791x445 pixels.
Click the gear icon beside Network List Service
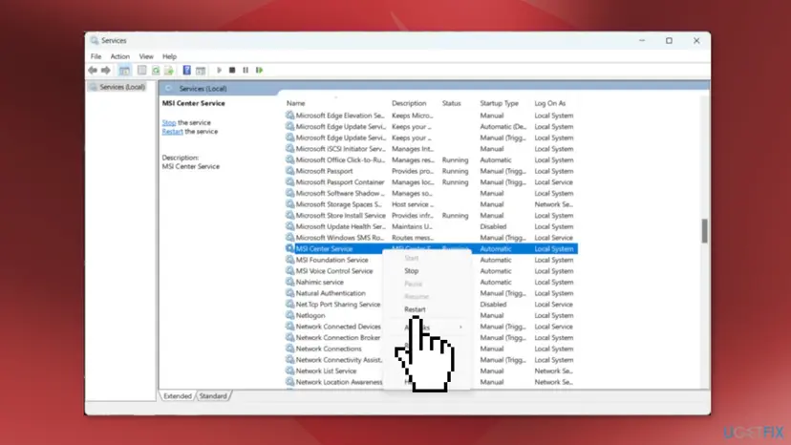pyautogui.click(x=289, y=371)
